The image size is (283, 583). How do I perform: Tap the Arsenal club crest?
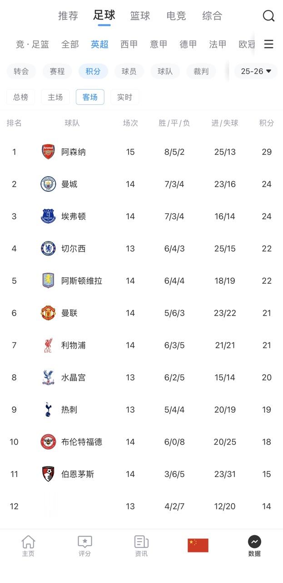pyautogui.click(x=48, y=152)
